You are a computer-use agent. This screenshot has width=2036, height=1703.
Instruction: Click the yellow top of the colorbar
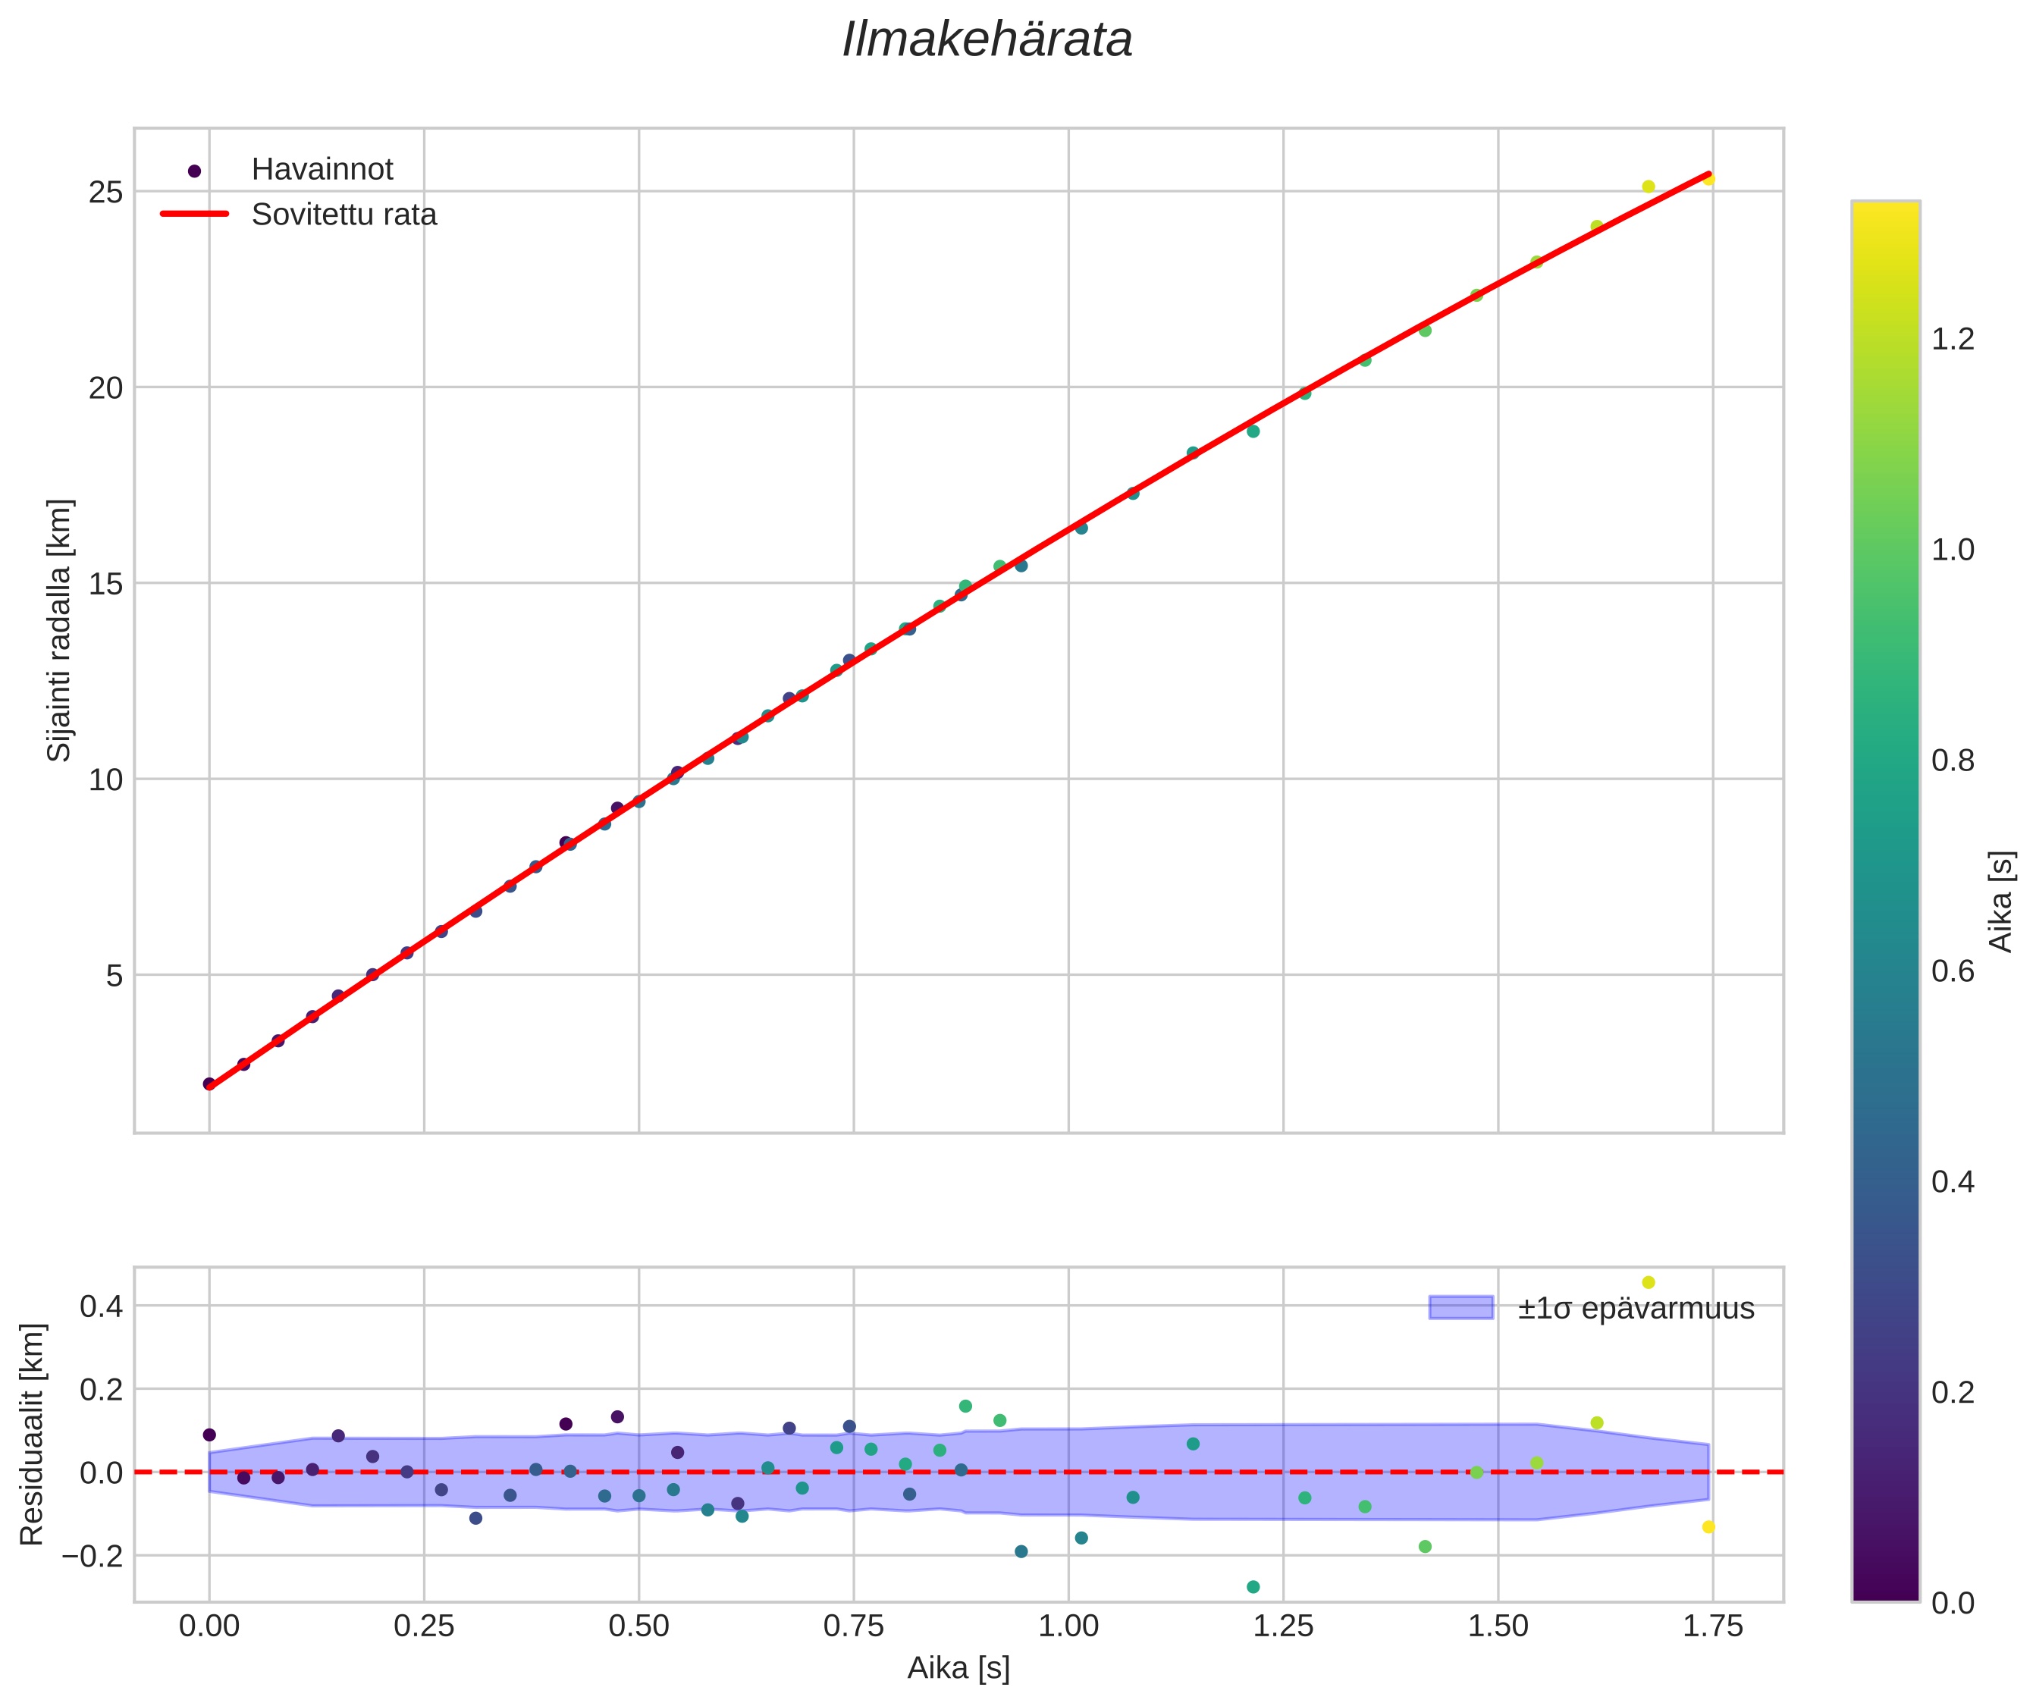[x=1885, y=215]
